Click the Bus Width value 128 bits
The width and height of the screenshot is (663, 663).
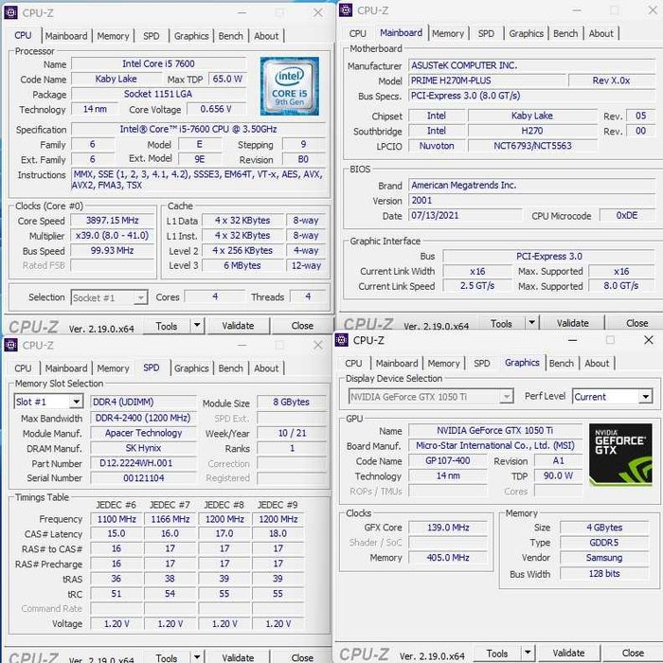[604, 573]
